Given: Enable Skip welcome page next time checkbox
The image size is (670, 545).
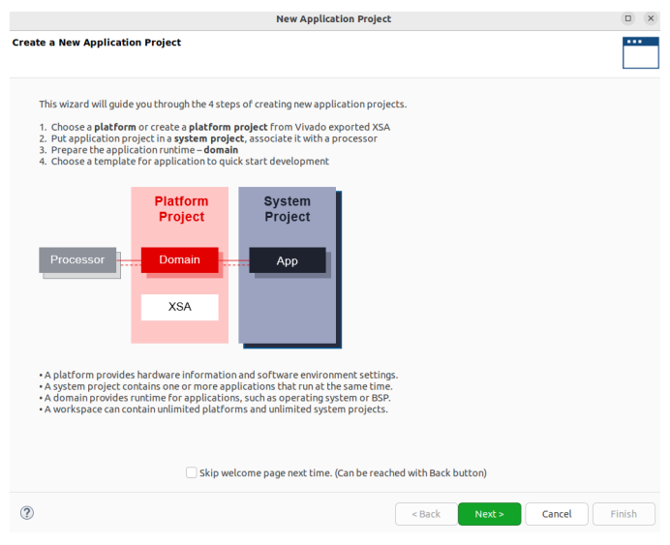Looking at the screenshot, I should tap(192, 472).
